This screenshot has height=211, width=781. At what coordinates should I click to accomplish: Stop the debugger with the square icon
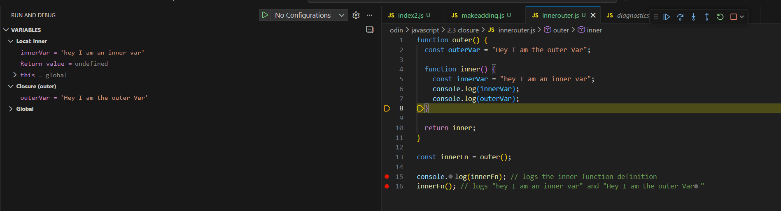[x=733, y=17]
